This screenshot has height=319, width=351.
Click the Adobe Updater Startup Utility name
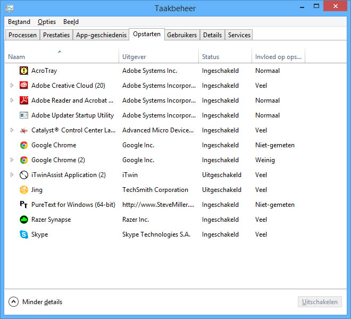pos(72,115)
